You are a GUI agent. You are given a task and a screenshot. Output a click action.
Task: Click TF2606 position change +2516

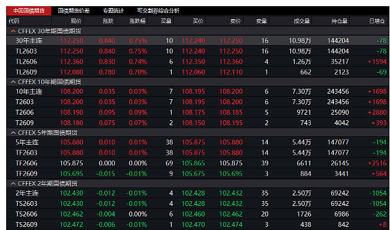(377, 163)
